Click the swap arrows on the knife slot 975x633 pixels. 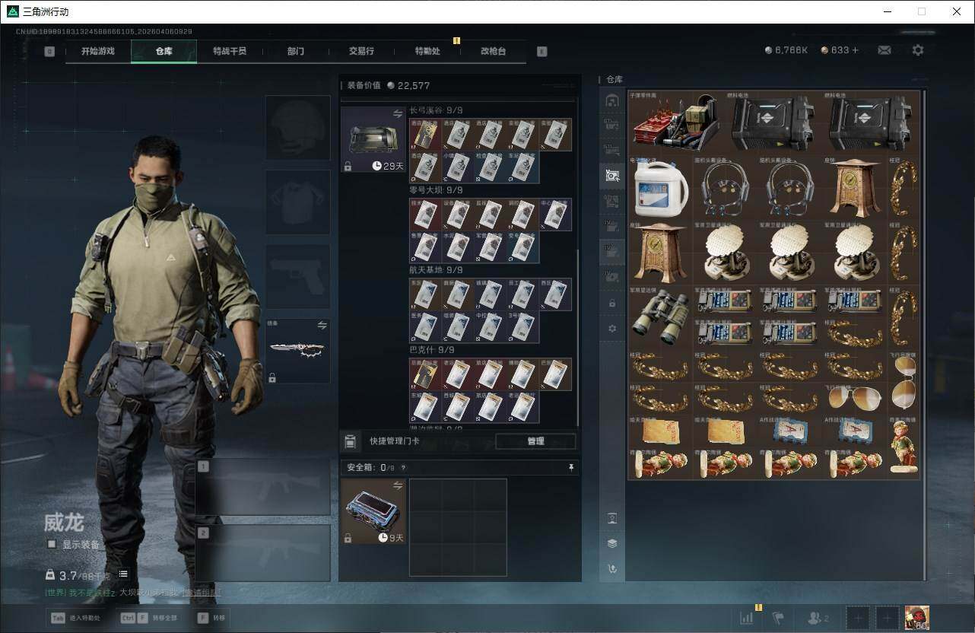click(x=322, y=326)
